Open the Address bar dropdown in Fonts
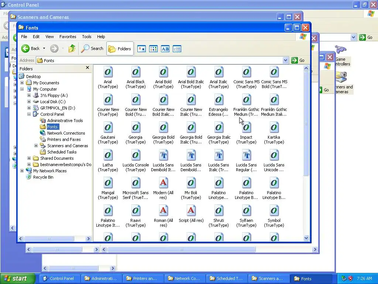This screenshot has height=284, width=378. [x=285, y=60]
